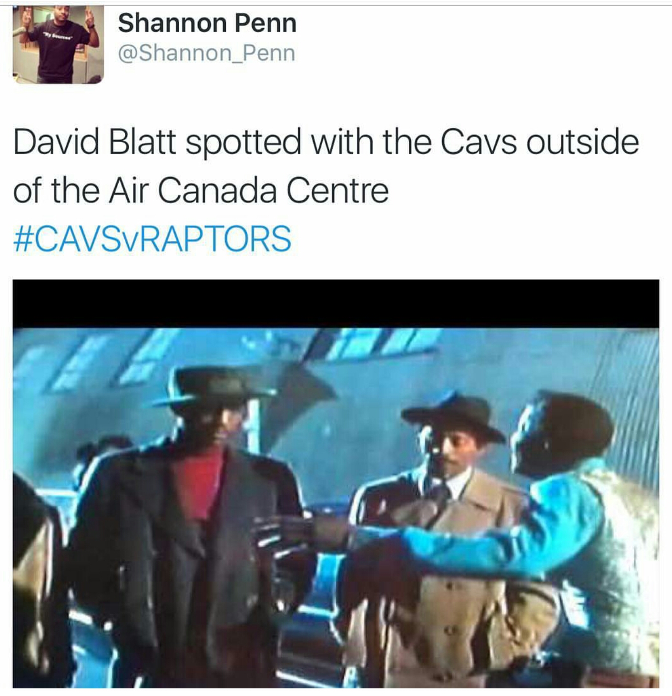Click the wide-brim hat on the tall man
Viewport: 672px width, 696px height.
point(214,384)
